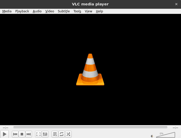This screenshot has width=181, height=138.
Task: Open the Subtitle menu
Action: coord(64,11)
